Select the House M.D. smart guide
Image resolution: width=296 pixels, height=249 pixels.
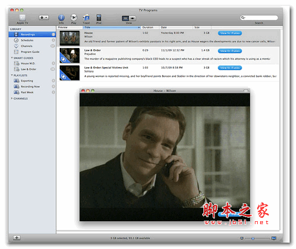[x=32, y=63]
